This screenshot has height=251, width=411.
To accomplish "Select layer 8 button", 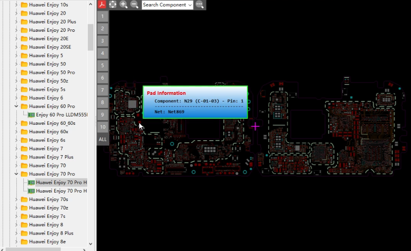I will [x=102, y=102].
